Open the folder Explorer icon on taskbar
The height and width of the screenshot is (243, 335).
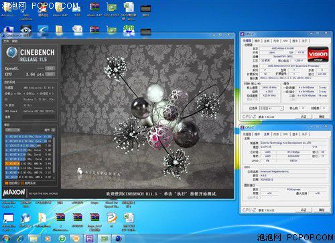pos(33,238)
